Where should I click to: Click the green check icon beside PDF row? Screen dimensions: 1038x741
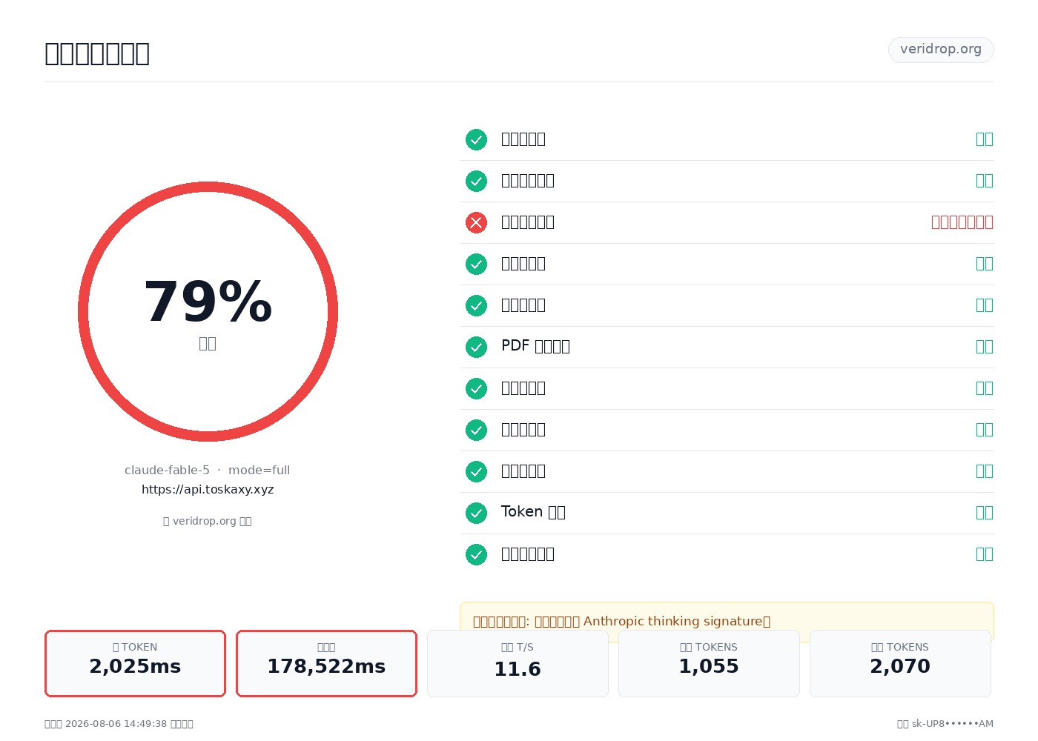tap(476, 347)
